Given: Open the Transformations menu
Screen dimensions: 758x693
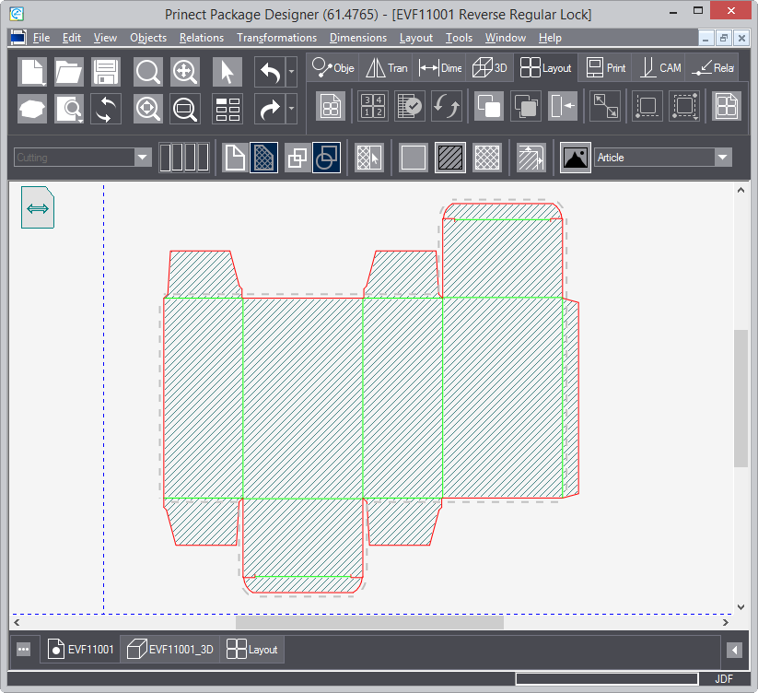Looking at the screenshot, I should (x=276, y=38).
